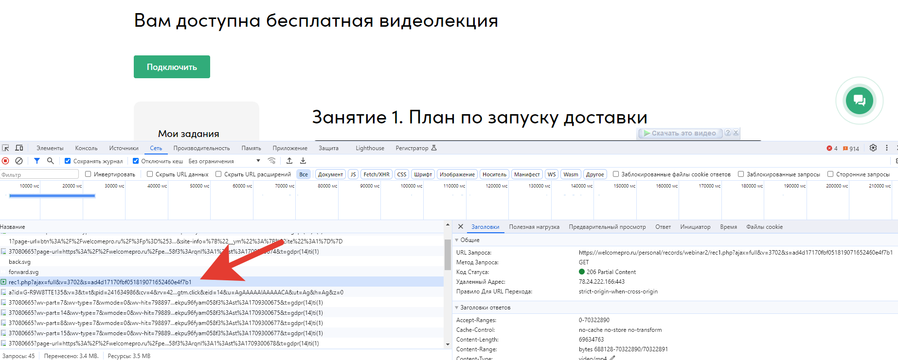Show the 'Инициатор' request tab
Image resolution: width=898 pixels, height=360 pixels.
695,227
